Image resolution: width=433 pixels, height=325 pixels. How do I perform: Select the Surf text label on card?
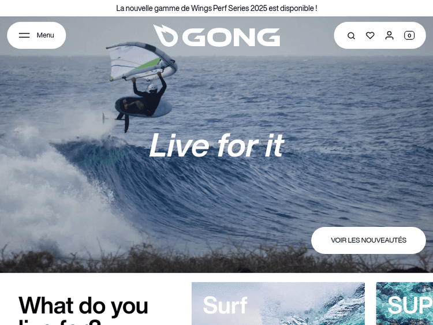225,305
